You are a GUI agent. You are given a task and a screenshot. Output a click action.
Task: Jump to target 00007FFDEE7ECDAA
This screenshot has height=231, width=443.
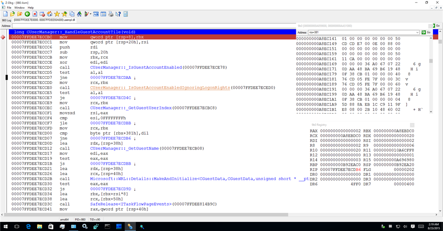(110, 78)
